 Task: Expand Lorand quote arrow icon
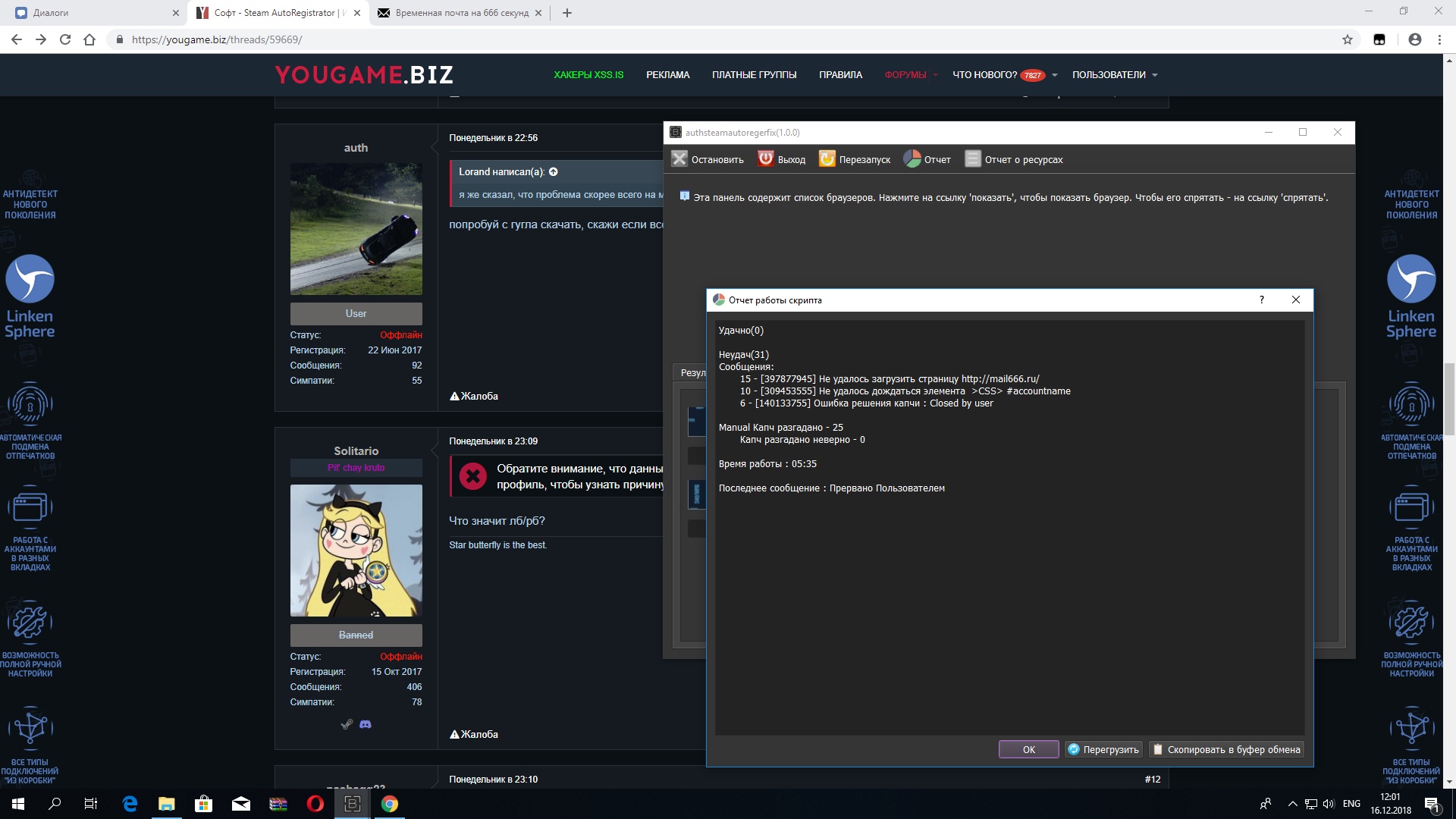(x=554, y=171)
